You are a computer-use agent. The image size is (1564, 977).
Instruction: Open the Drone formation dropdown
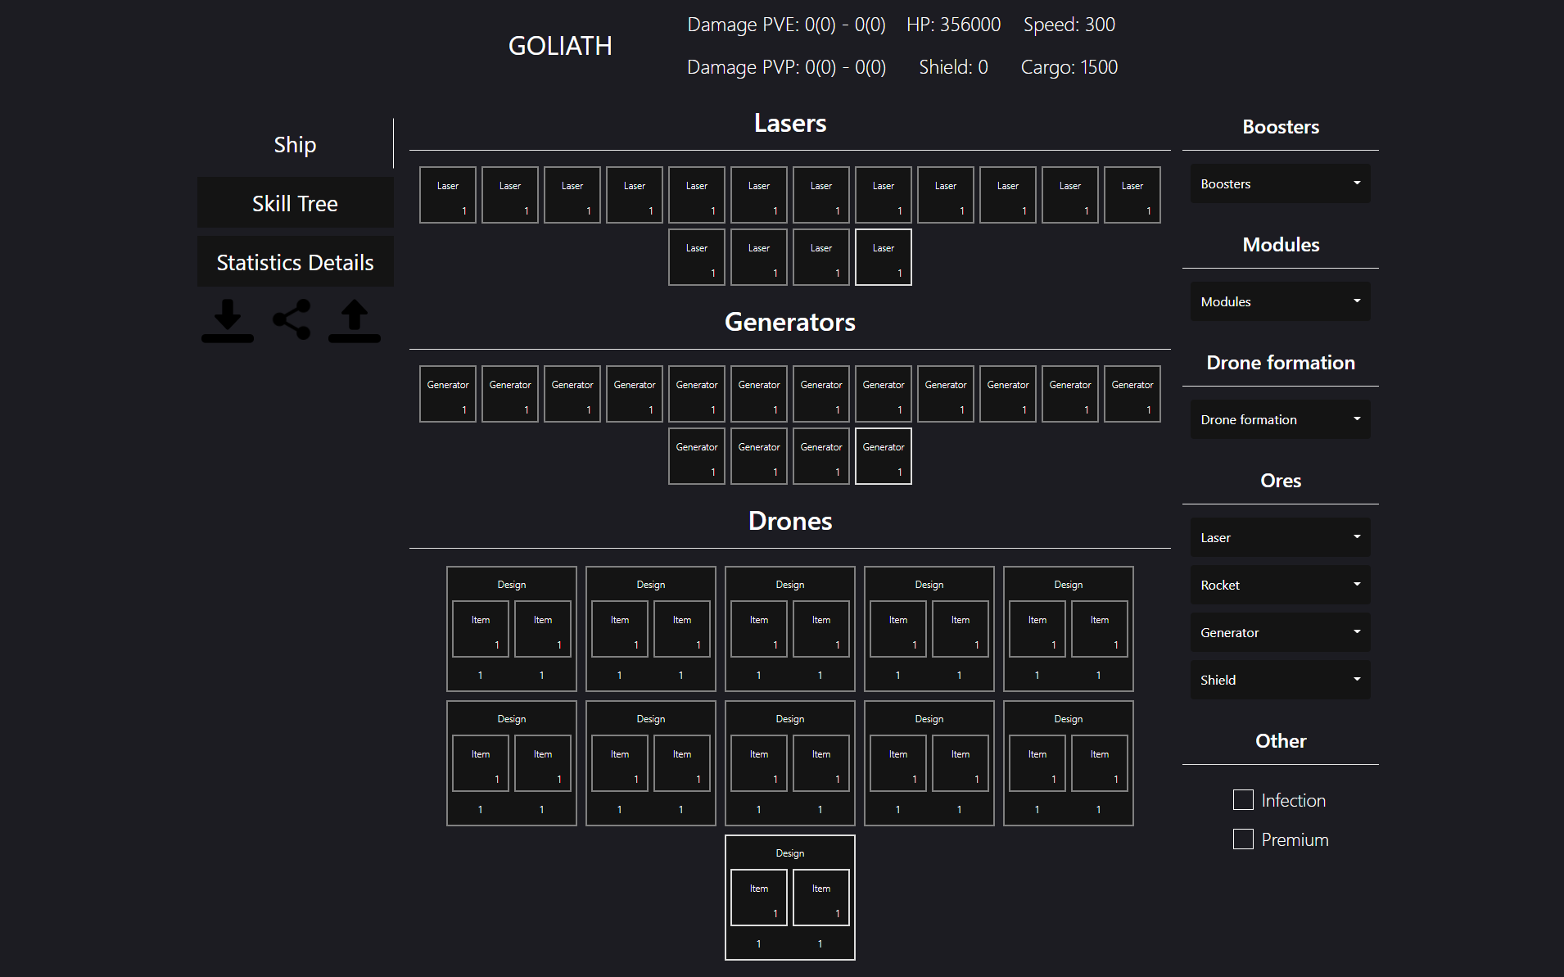coord(1280,419)
